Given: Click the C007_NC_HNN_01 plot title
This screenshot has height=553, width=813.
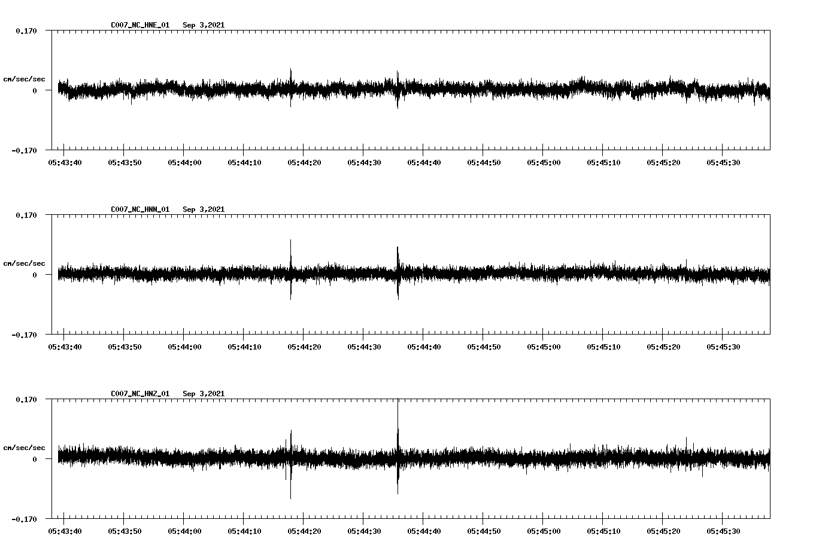Looking at the screenshot, I should pyautogui.click(x=140, y=209).
